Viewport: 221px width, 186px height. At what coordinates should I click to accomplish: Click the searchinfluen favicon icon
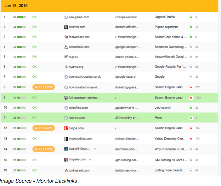66,149
